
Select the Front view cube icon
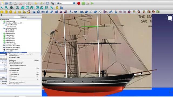(x=23, y=8)
